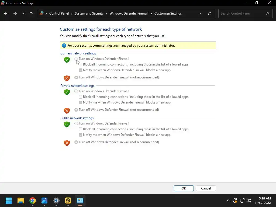The image size is (276, 207).
Task: Turn on firewall for Public network
Action: tap(76, 123)
